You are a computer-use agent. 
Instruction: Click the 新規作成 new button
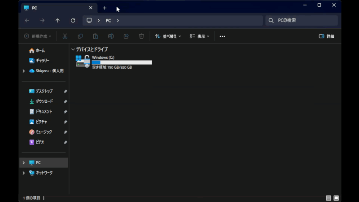tap(38, 36)
